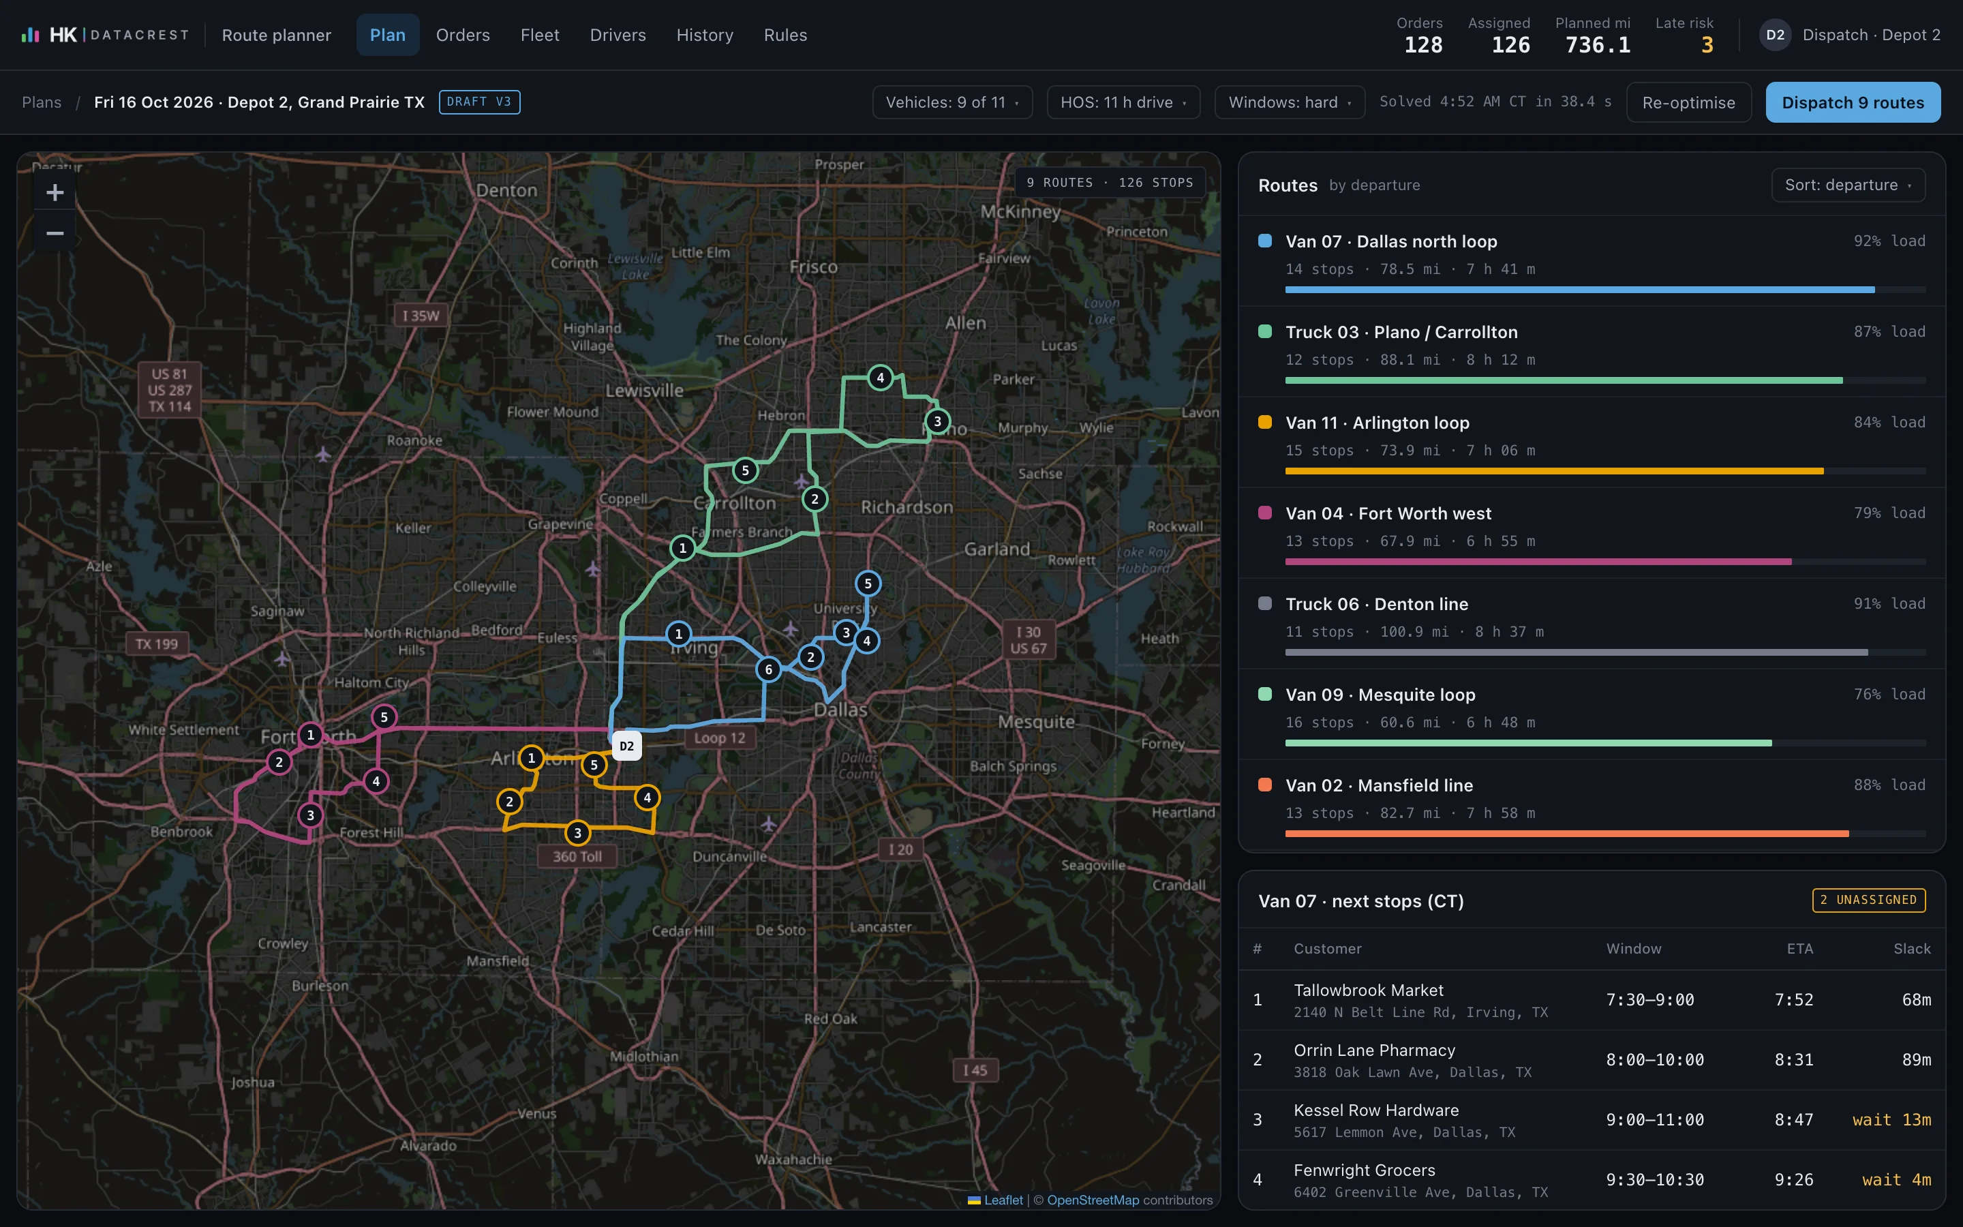This screenshot has height=1227, width=1963.
Task: Click the DRAFT V3 badge
Action: 479,102
